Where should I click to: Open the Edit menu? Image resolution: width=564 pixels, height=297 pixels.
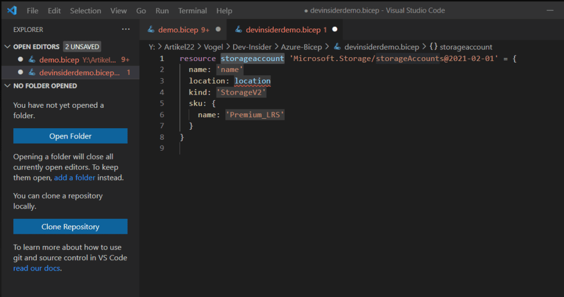pyautogui.click(x=54, y=11)
